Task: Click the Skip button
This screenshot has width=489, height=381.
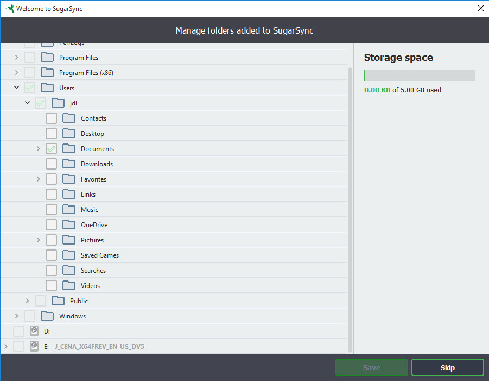Action: click(x=448, y=367)
